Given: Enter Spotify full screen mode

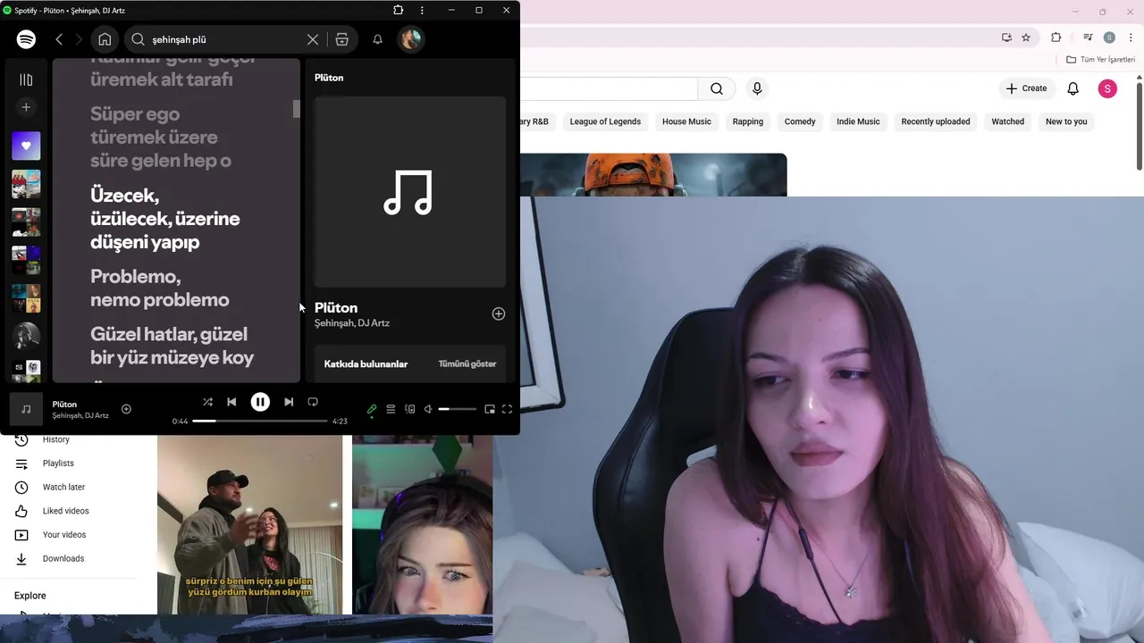Looking at the screenshot, I should pos(507,409).
